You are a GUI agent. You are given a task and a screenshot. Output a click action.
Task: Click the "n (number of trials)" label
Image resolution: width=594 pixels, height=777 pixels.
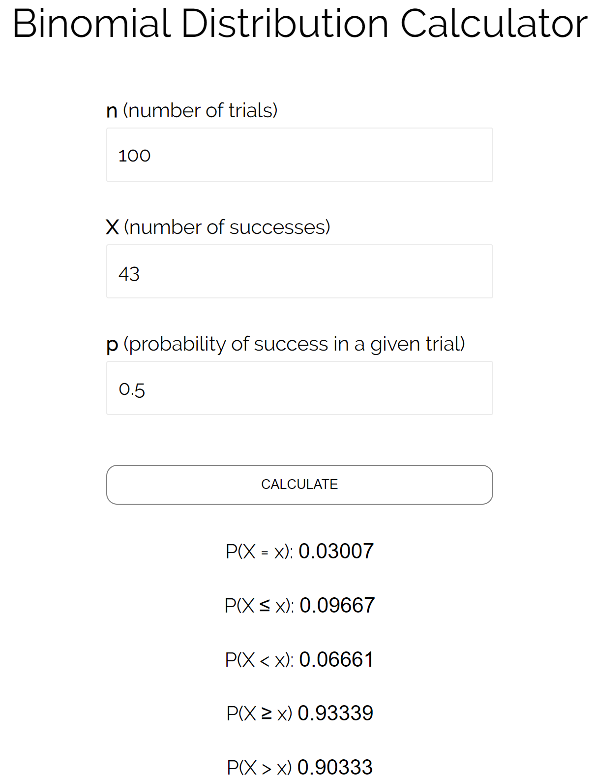coord(192,110)
